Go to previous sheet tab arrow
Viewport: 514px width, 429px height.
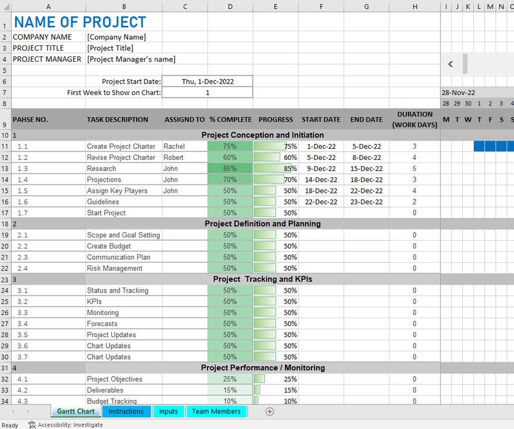tap(14, 412)
